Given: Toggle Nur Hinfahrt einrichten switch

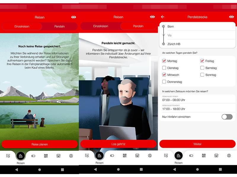Looking at the screenshot, I should point(227,117).
